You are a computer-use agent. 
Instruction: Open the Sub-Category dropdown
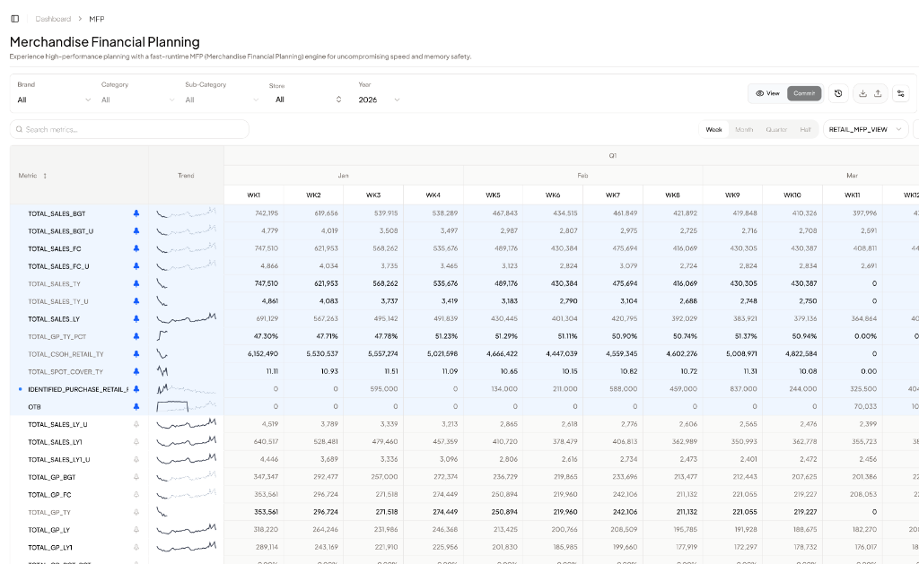pyautogui.click(x=222, y=100)
